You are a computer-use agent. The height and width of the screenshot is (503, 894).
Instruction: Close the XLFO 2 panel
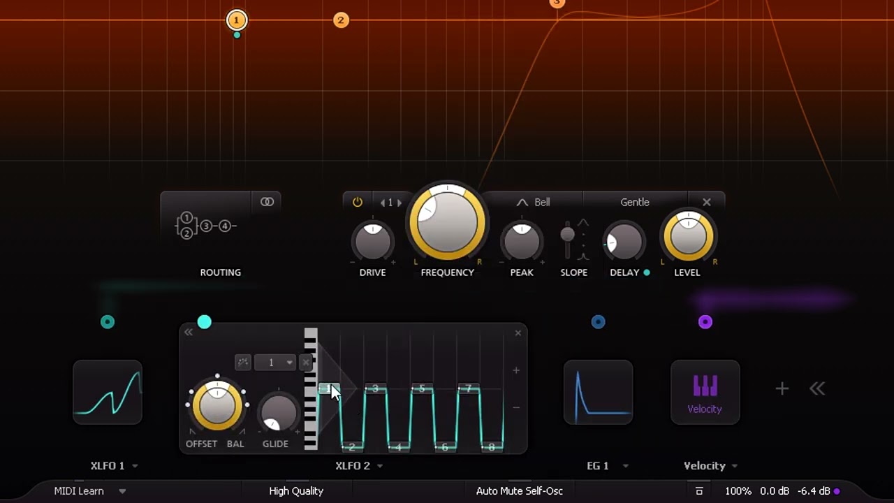[x=518, y=333]
